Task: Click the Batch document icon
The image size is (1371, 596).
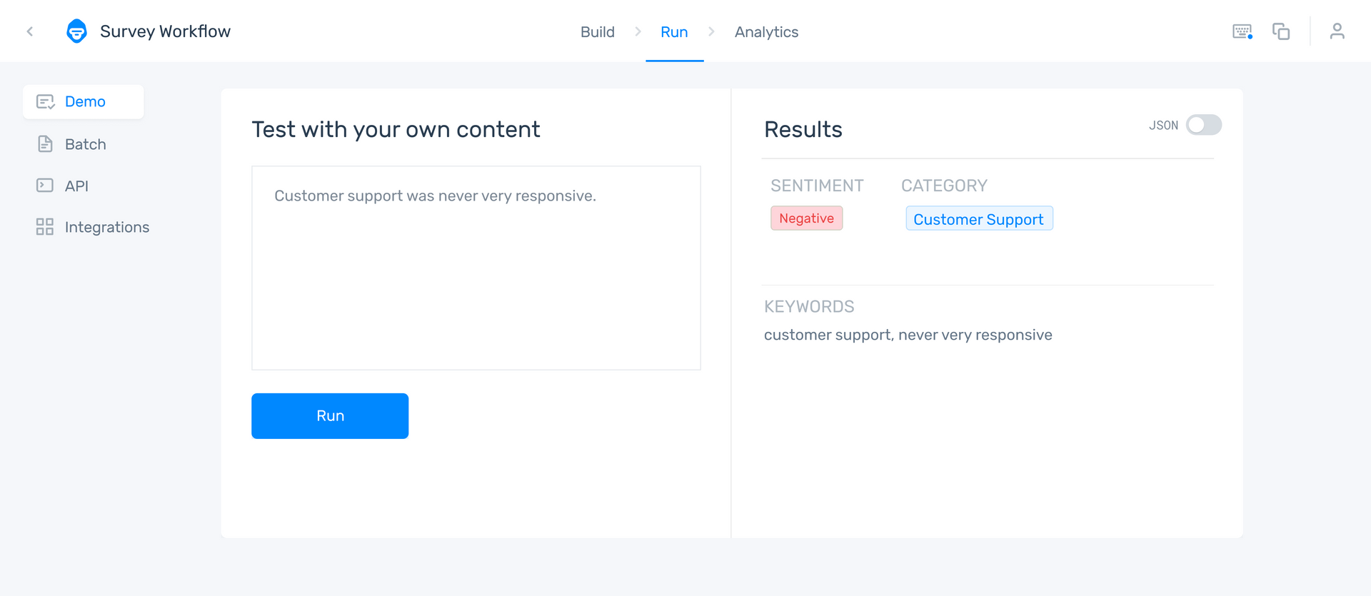Action: click(x=45, y=144)
